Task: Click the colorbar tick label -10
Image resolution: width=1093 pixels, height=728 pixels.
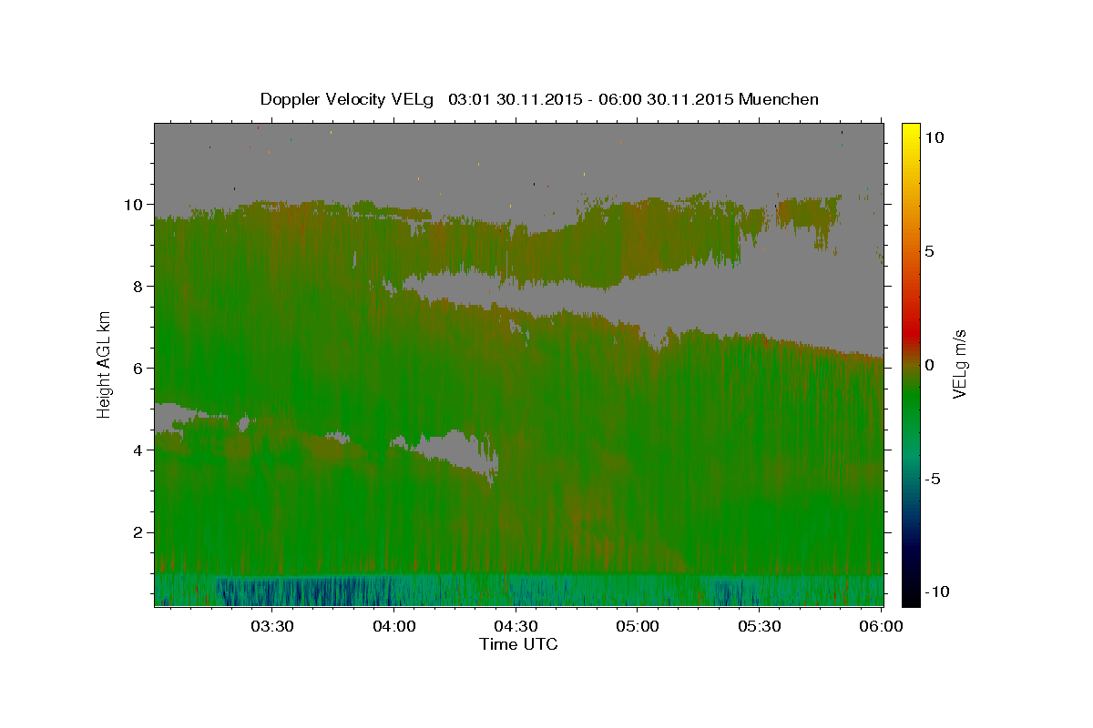Action: point(938,591)
